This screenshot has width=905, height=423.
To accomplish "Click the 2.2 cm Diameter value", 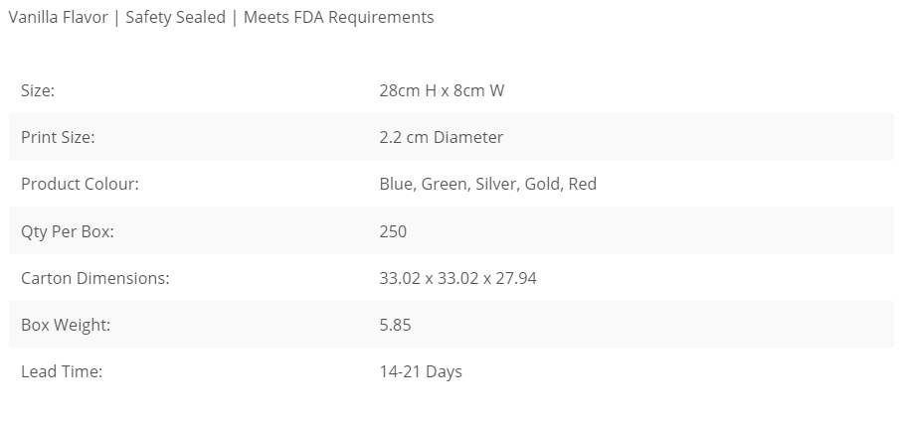I will pos(441,137).
